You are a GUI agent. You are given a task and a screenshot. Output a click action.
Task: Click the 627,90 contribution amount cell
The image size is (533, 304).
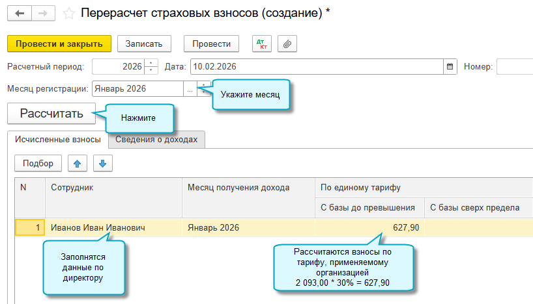click(369, 227)
